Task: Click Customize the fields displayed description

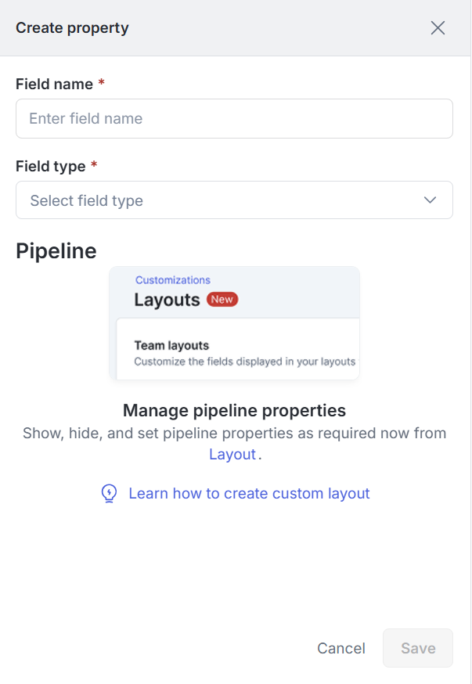Action: [x=244, y=362]
